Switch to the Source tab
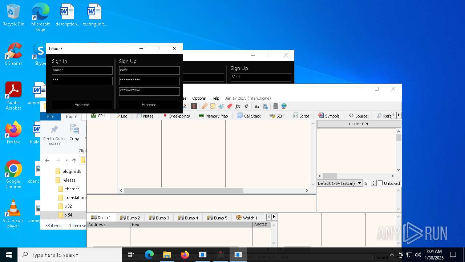This screenshot has width=465, height=262. (x=358, y=116)
